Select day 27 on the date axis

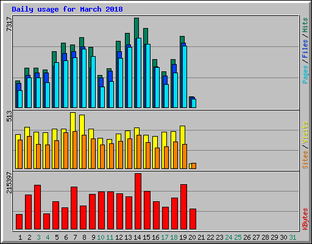click(256, 237)
